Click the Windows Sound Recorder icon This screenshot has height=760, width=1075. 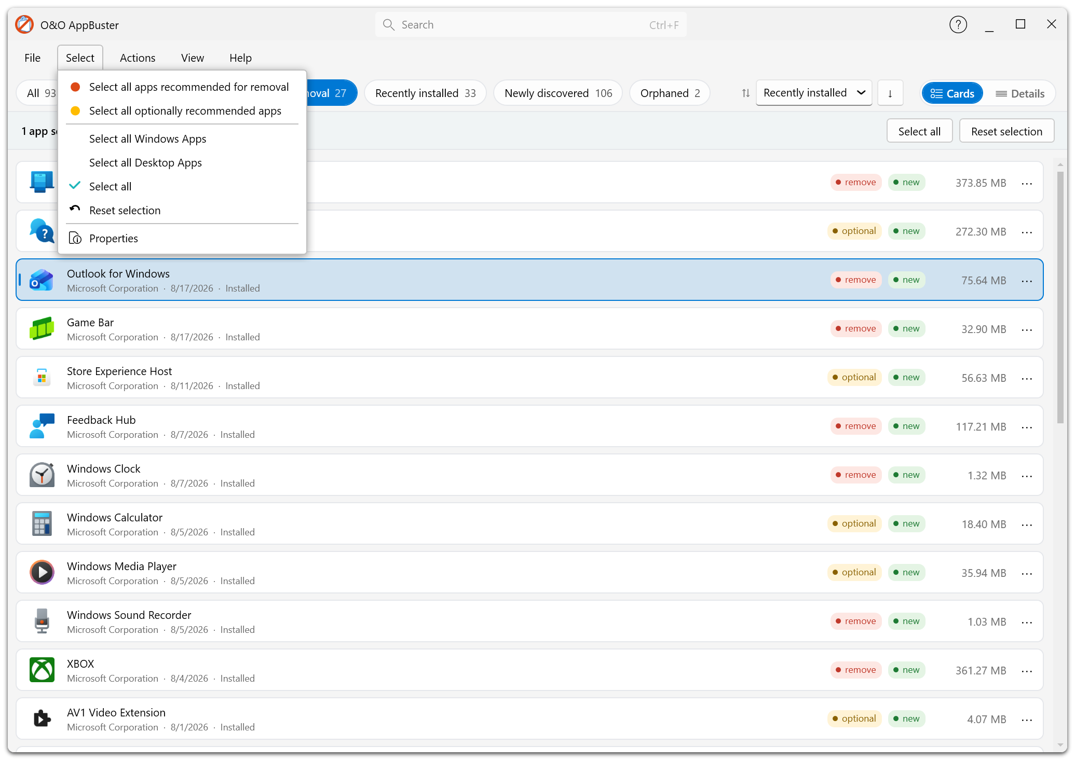[42, 621]
